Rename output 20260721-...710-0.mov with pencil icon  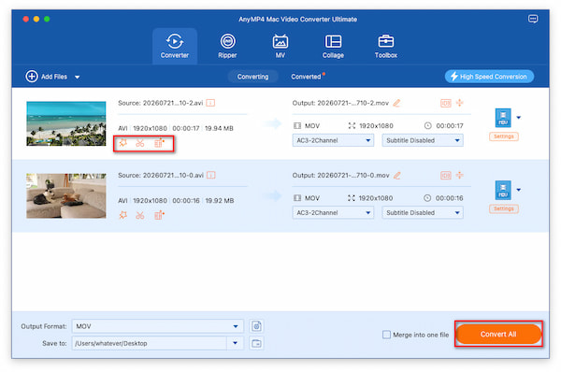(396, 176)
